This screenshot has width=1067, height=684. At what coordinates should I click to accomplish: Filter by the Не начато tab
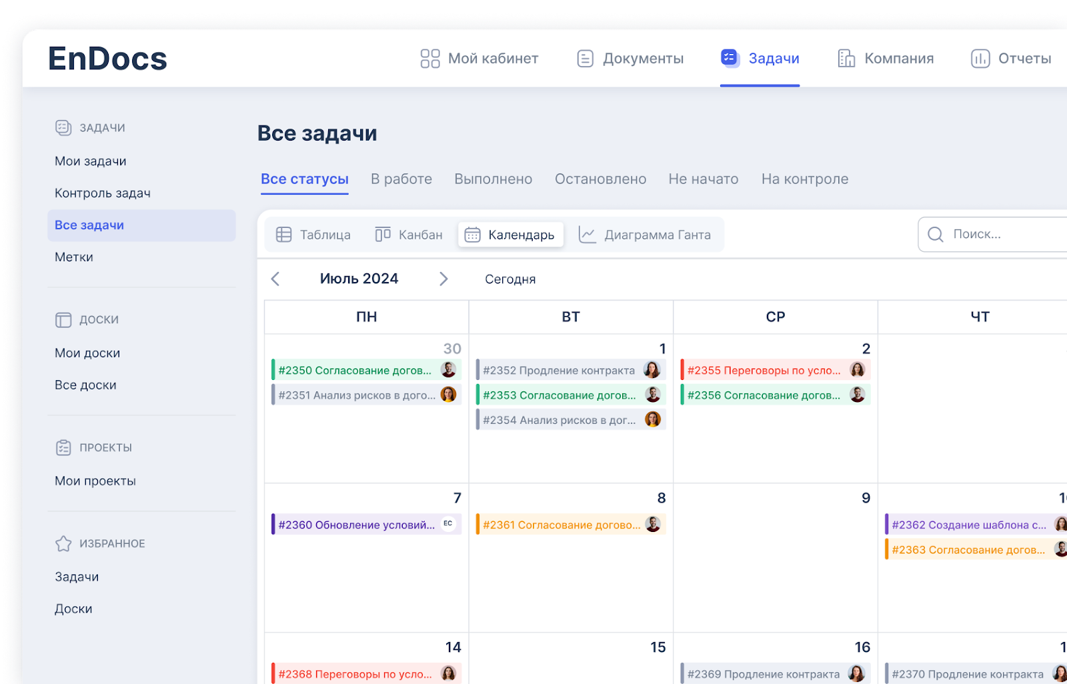pyautogui.click(x=704, y=179)
